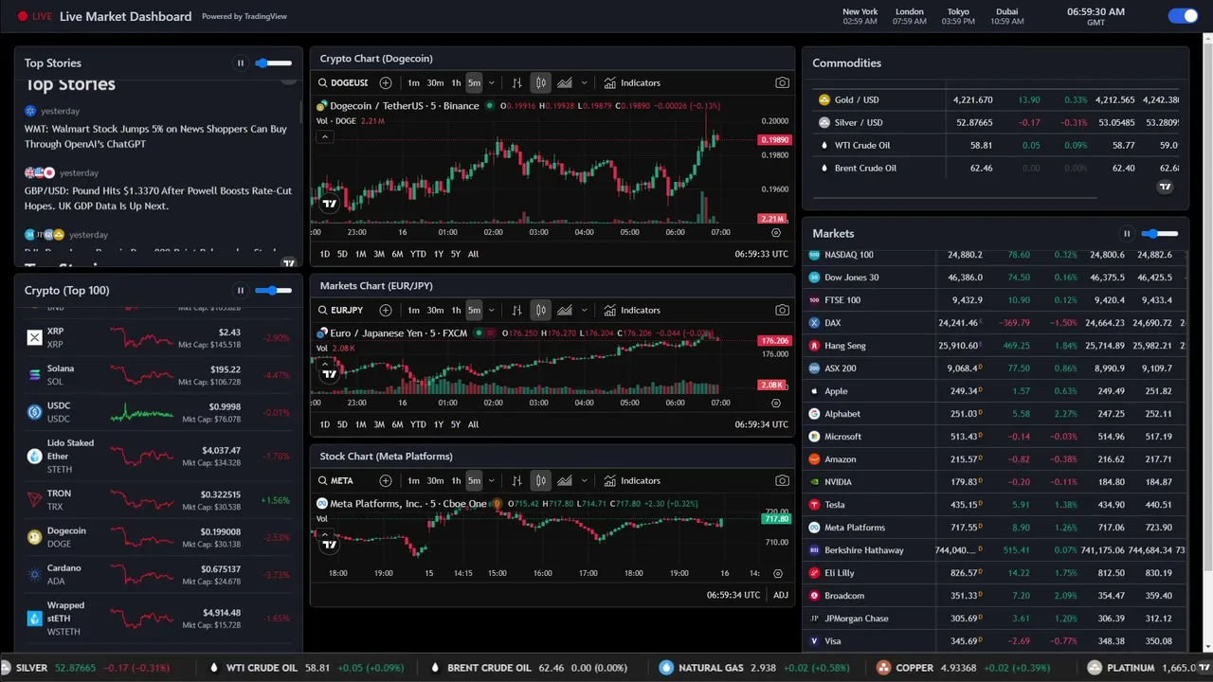Open chart settings gear on Dogecoin chart
Image resolution: width=1213 pixels, height=682 pixels.
click(x=776, y=233)
